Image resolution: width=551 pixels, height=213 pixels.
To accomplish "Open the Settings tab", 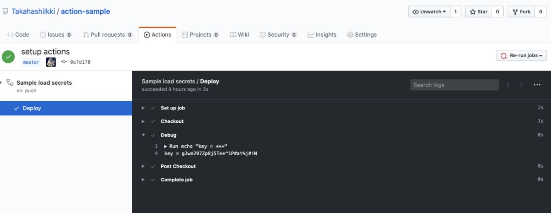I will pyautogui.click(x=362, y=34).
